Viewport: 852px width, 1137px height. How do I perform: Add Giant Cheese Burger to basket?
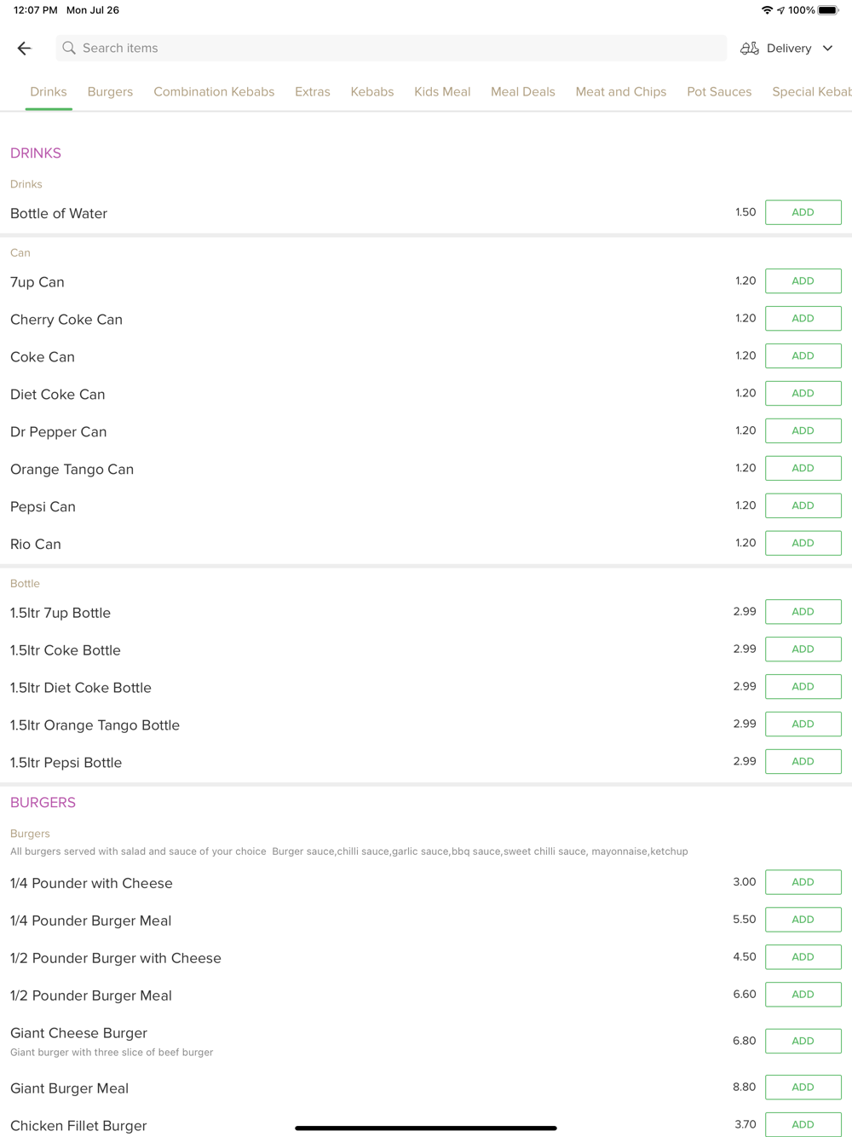[x=803, y=1041]
